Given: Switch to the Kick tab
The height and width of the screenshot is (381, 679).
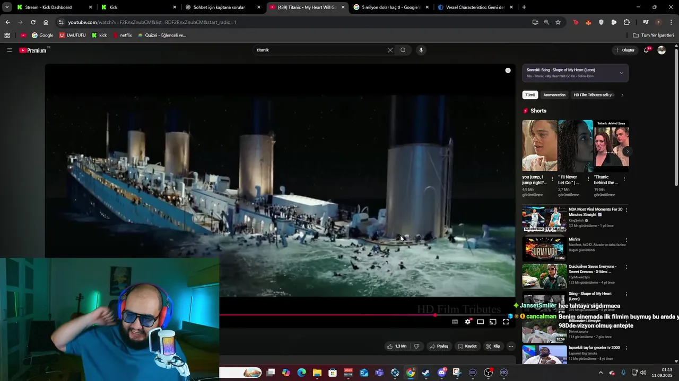Looking at the screenshot, I should point(138,7).
